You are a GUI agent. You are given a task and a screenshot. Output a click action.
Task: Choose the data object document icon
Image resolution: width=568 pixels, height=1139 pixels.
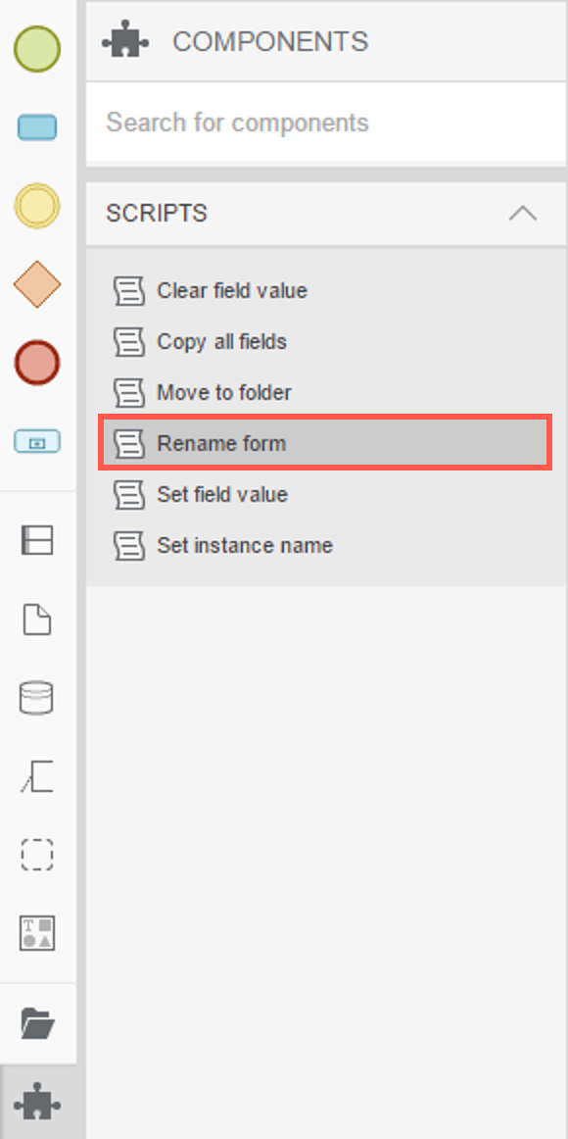pyautogui.click(x=37, y=619)
